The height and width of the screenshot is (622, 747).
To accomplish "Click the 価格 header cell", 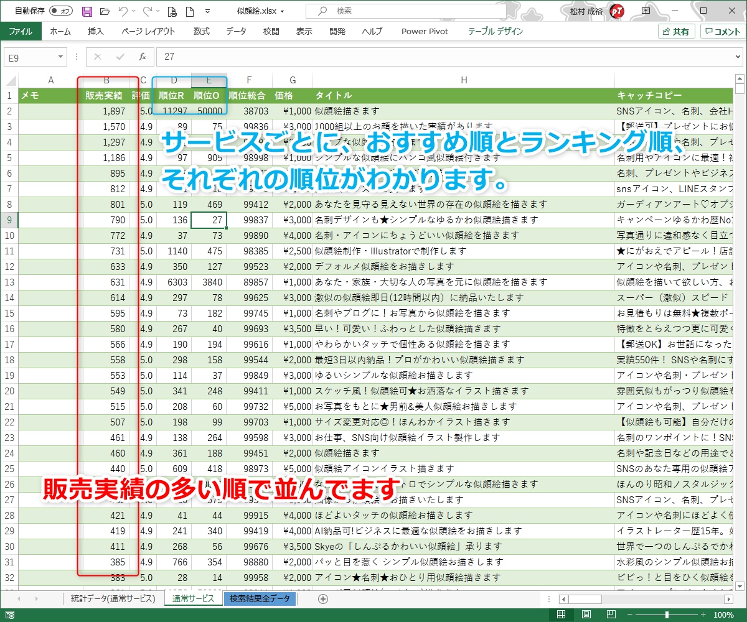I will (292, 96).
